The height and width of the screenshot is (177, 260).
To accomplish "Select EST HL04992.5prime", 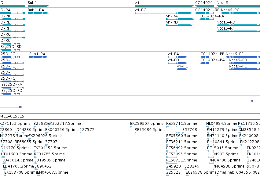I will click(x=223, y=154).
